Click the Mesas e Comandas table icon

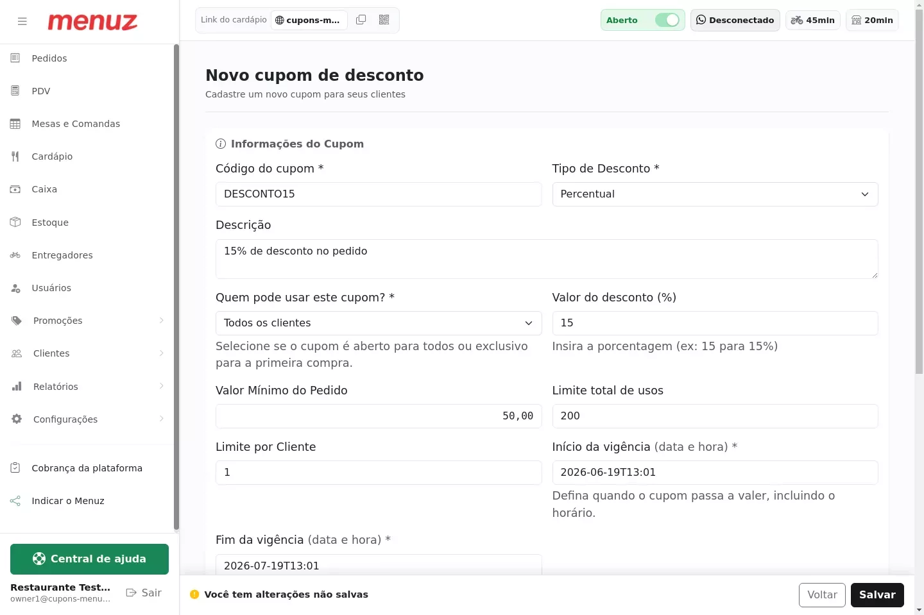[15, 124]
